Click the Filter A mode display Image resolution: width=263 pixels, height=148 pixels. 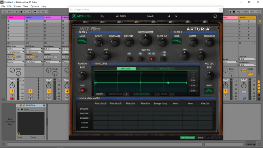(82, 41)
